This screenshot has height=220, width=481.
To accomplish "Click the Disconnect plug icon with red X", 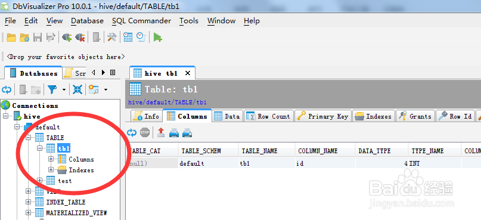I will click(80, 38).
